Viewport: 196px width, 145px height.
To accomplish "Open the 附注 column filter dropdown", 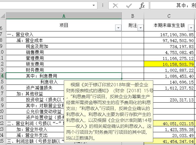I will tap(140, 28).
